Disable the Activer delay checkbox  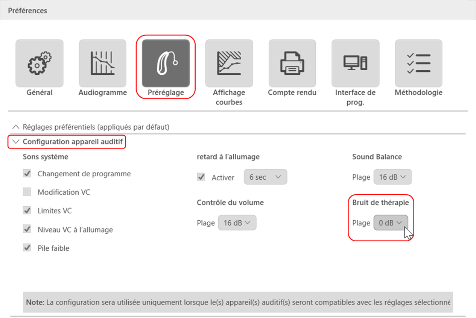(201, 177)
